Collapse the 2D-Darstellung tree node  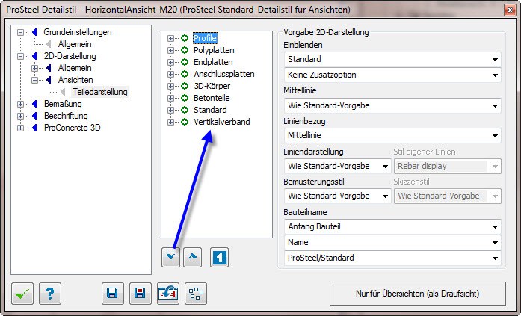21,56
